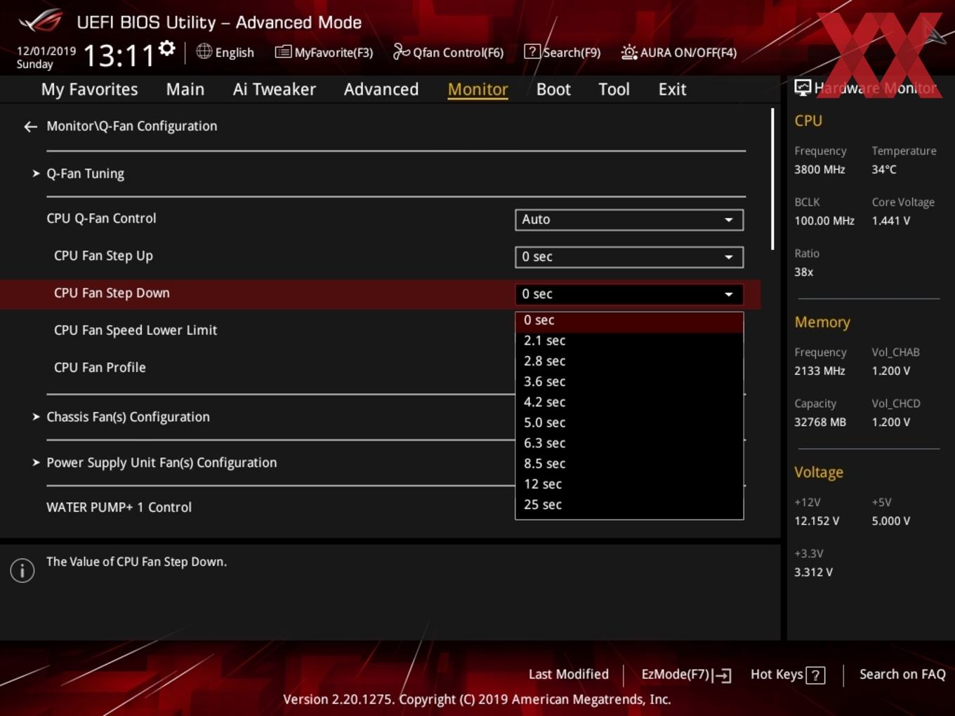Select 8.5 sec option
This screenshot has width=955, height=716.
[629, 463]
